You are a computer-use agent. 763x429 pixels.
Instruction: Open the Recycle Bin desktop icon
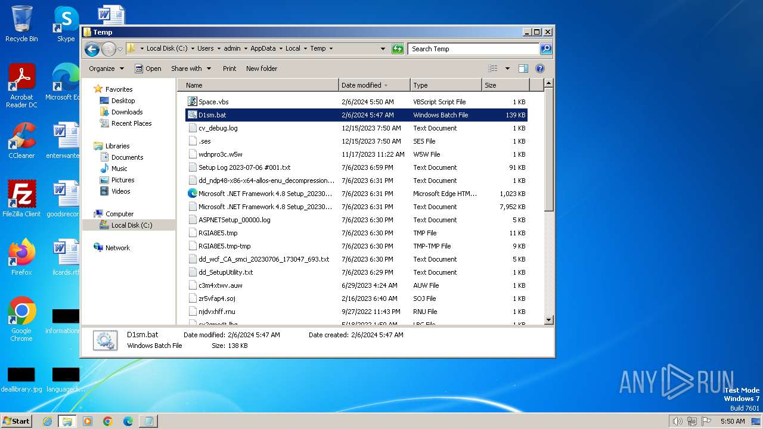tap(21, 24)
